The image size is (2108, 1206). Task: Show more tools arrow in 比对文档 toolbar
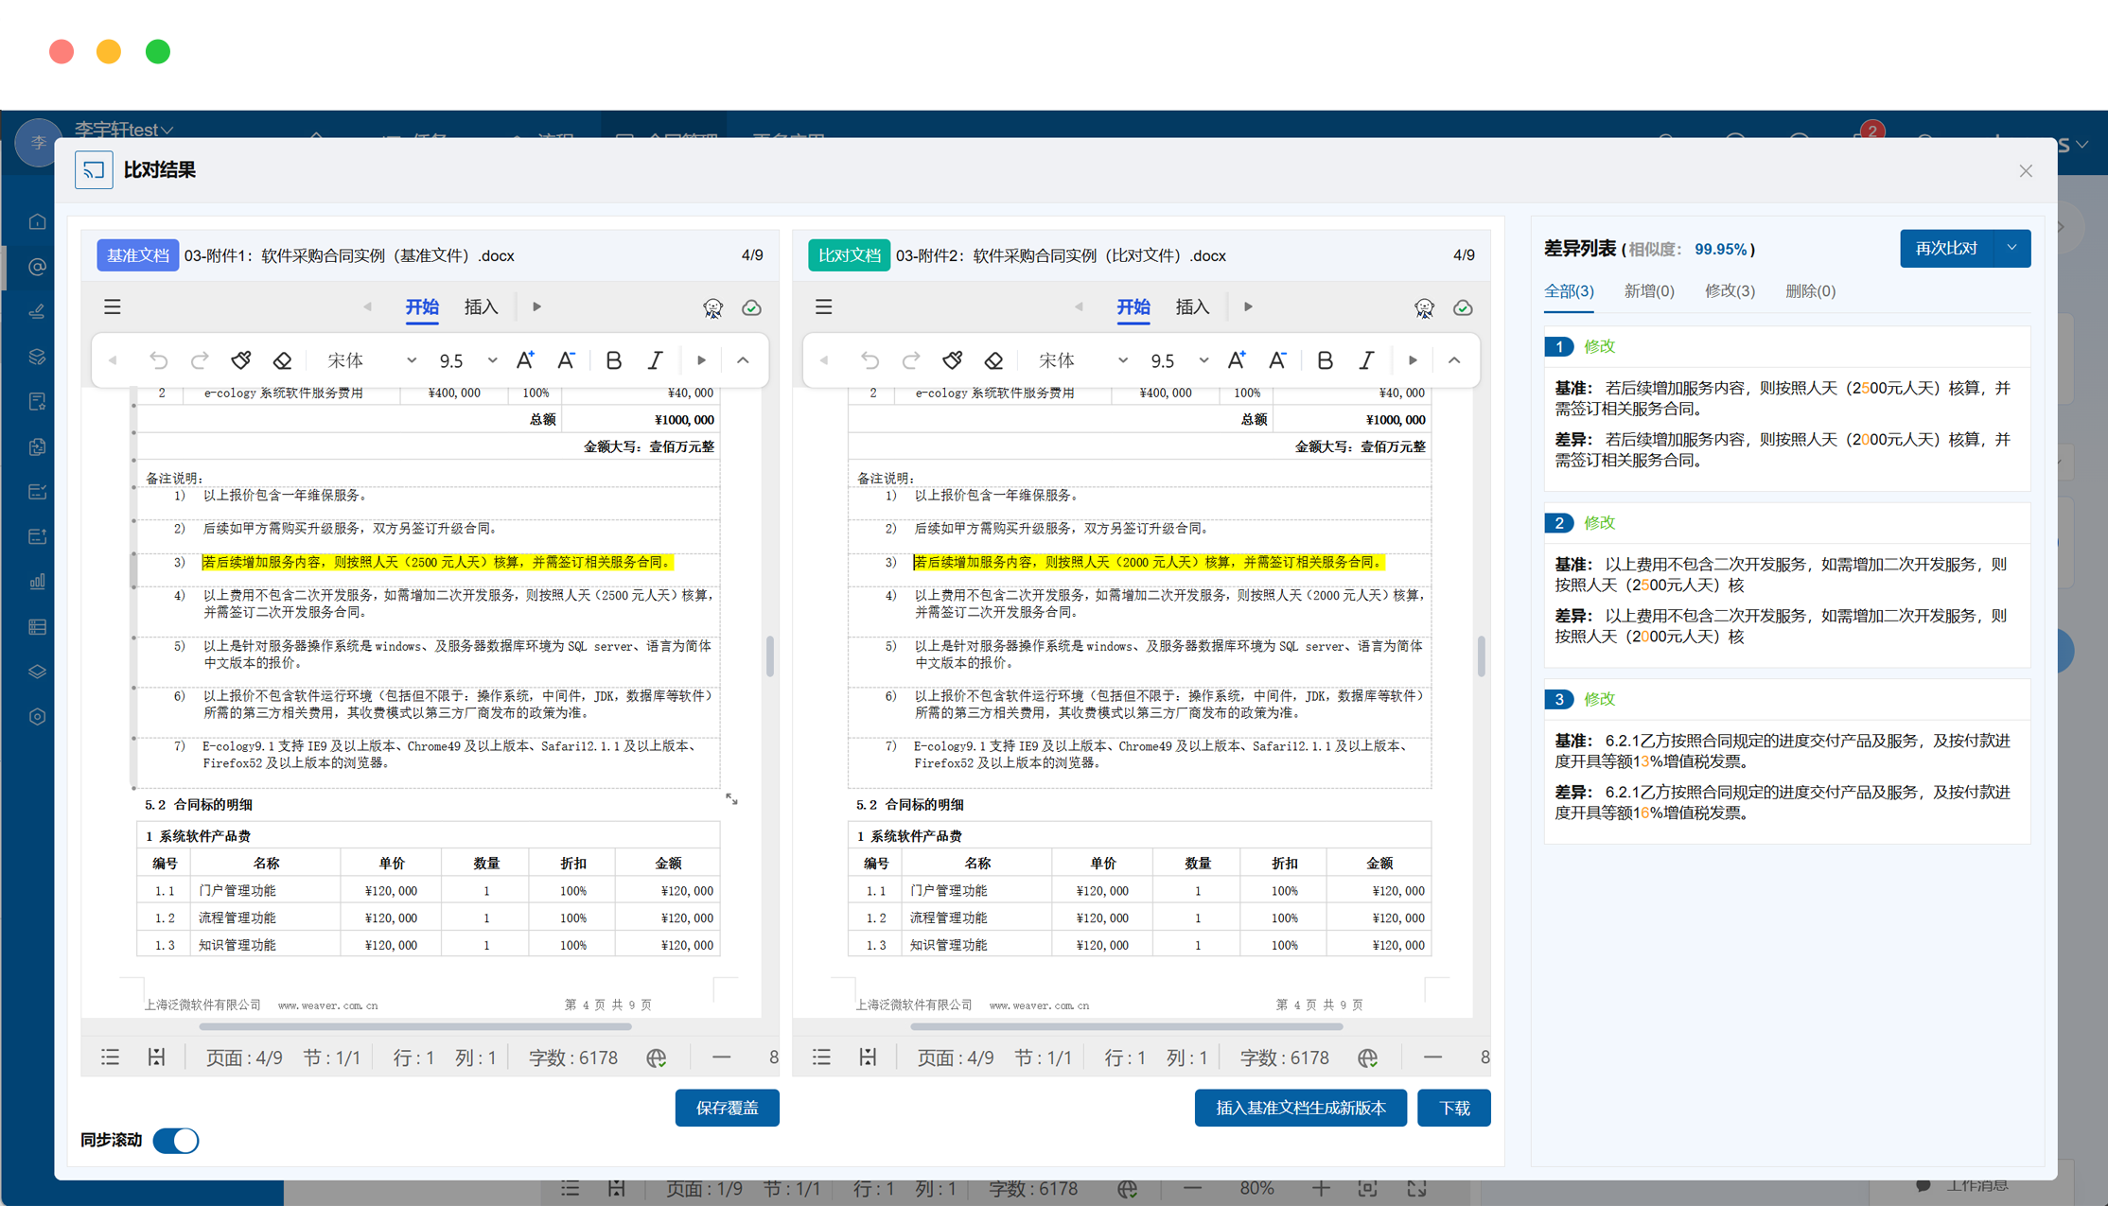(1413, 360)
